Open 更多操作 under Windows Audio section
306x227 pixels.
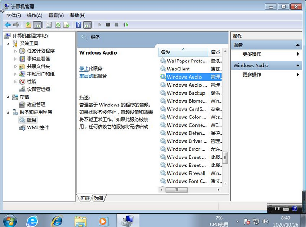coord(252,74)
